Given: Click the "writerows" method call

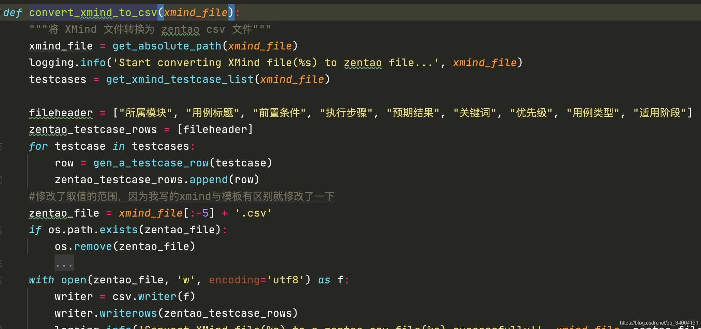Looking at the screenshot, I should 128,314.
